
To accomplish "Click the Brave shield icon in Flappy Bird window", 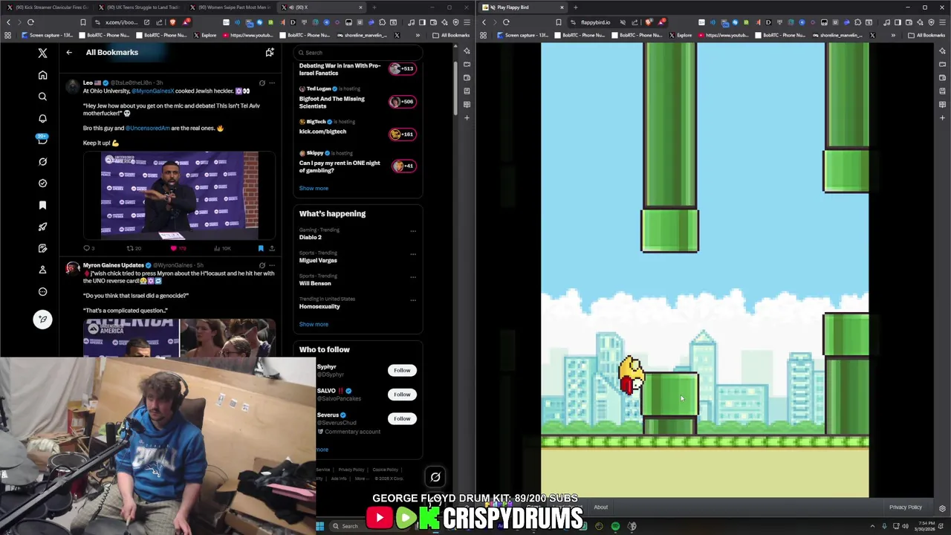I will pos(649,22).
